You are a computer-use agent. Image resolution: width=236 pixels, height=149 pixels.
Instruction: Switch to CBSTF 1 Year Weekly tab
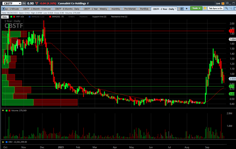pos(95,9)
